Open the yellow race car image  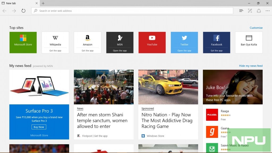(x=168, y=87)
